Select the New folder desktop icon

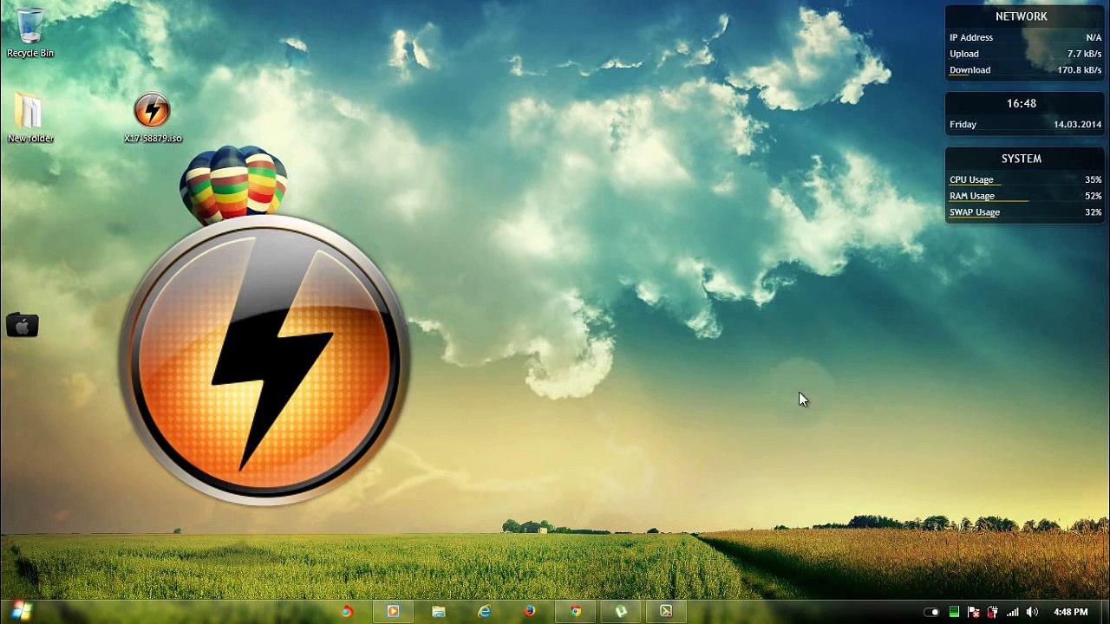pos(30,119)
